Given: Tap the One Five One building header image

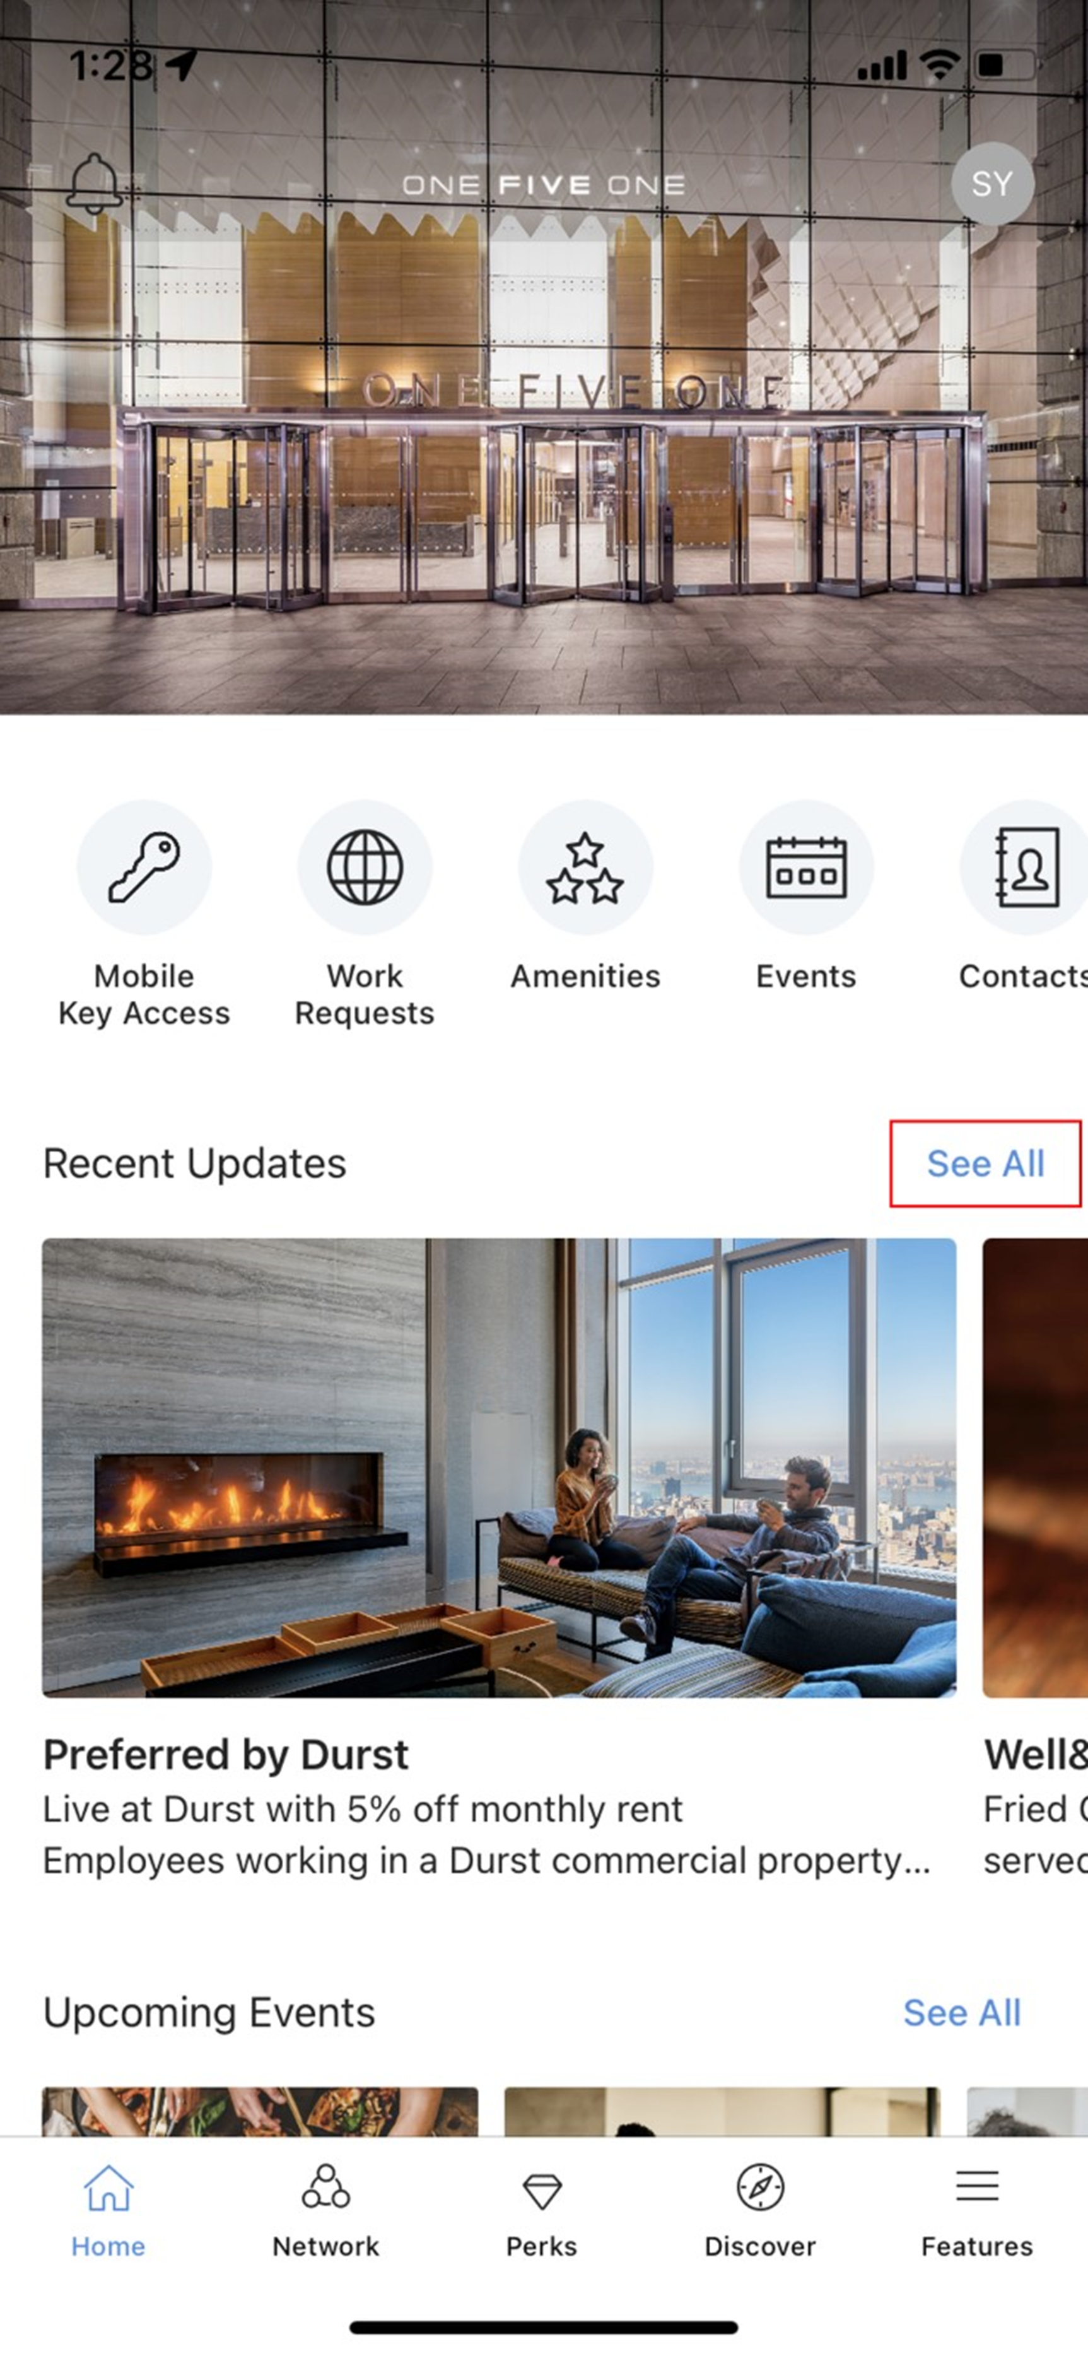Looking at the screenshot, I should [x=544, y=457].
